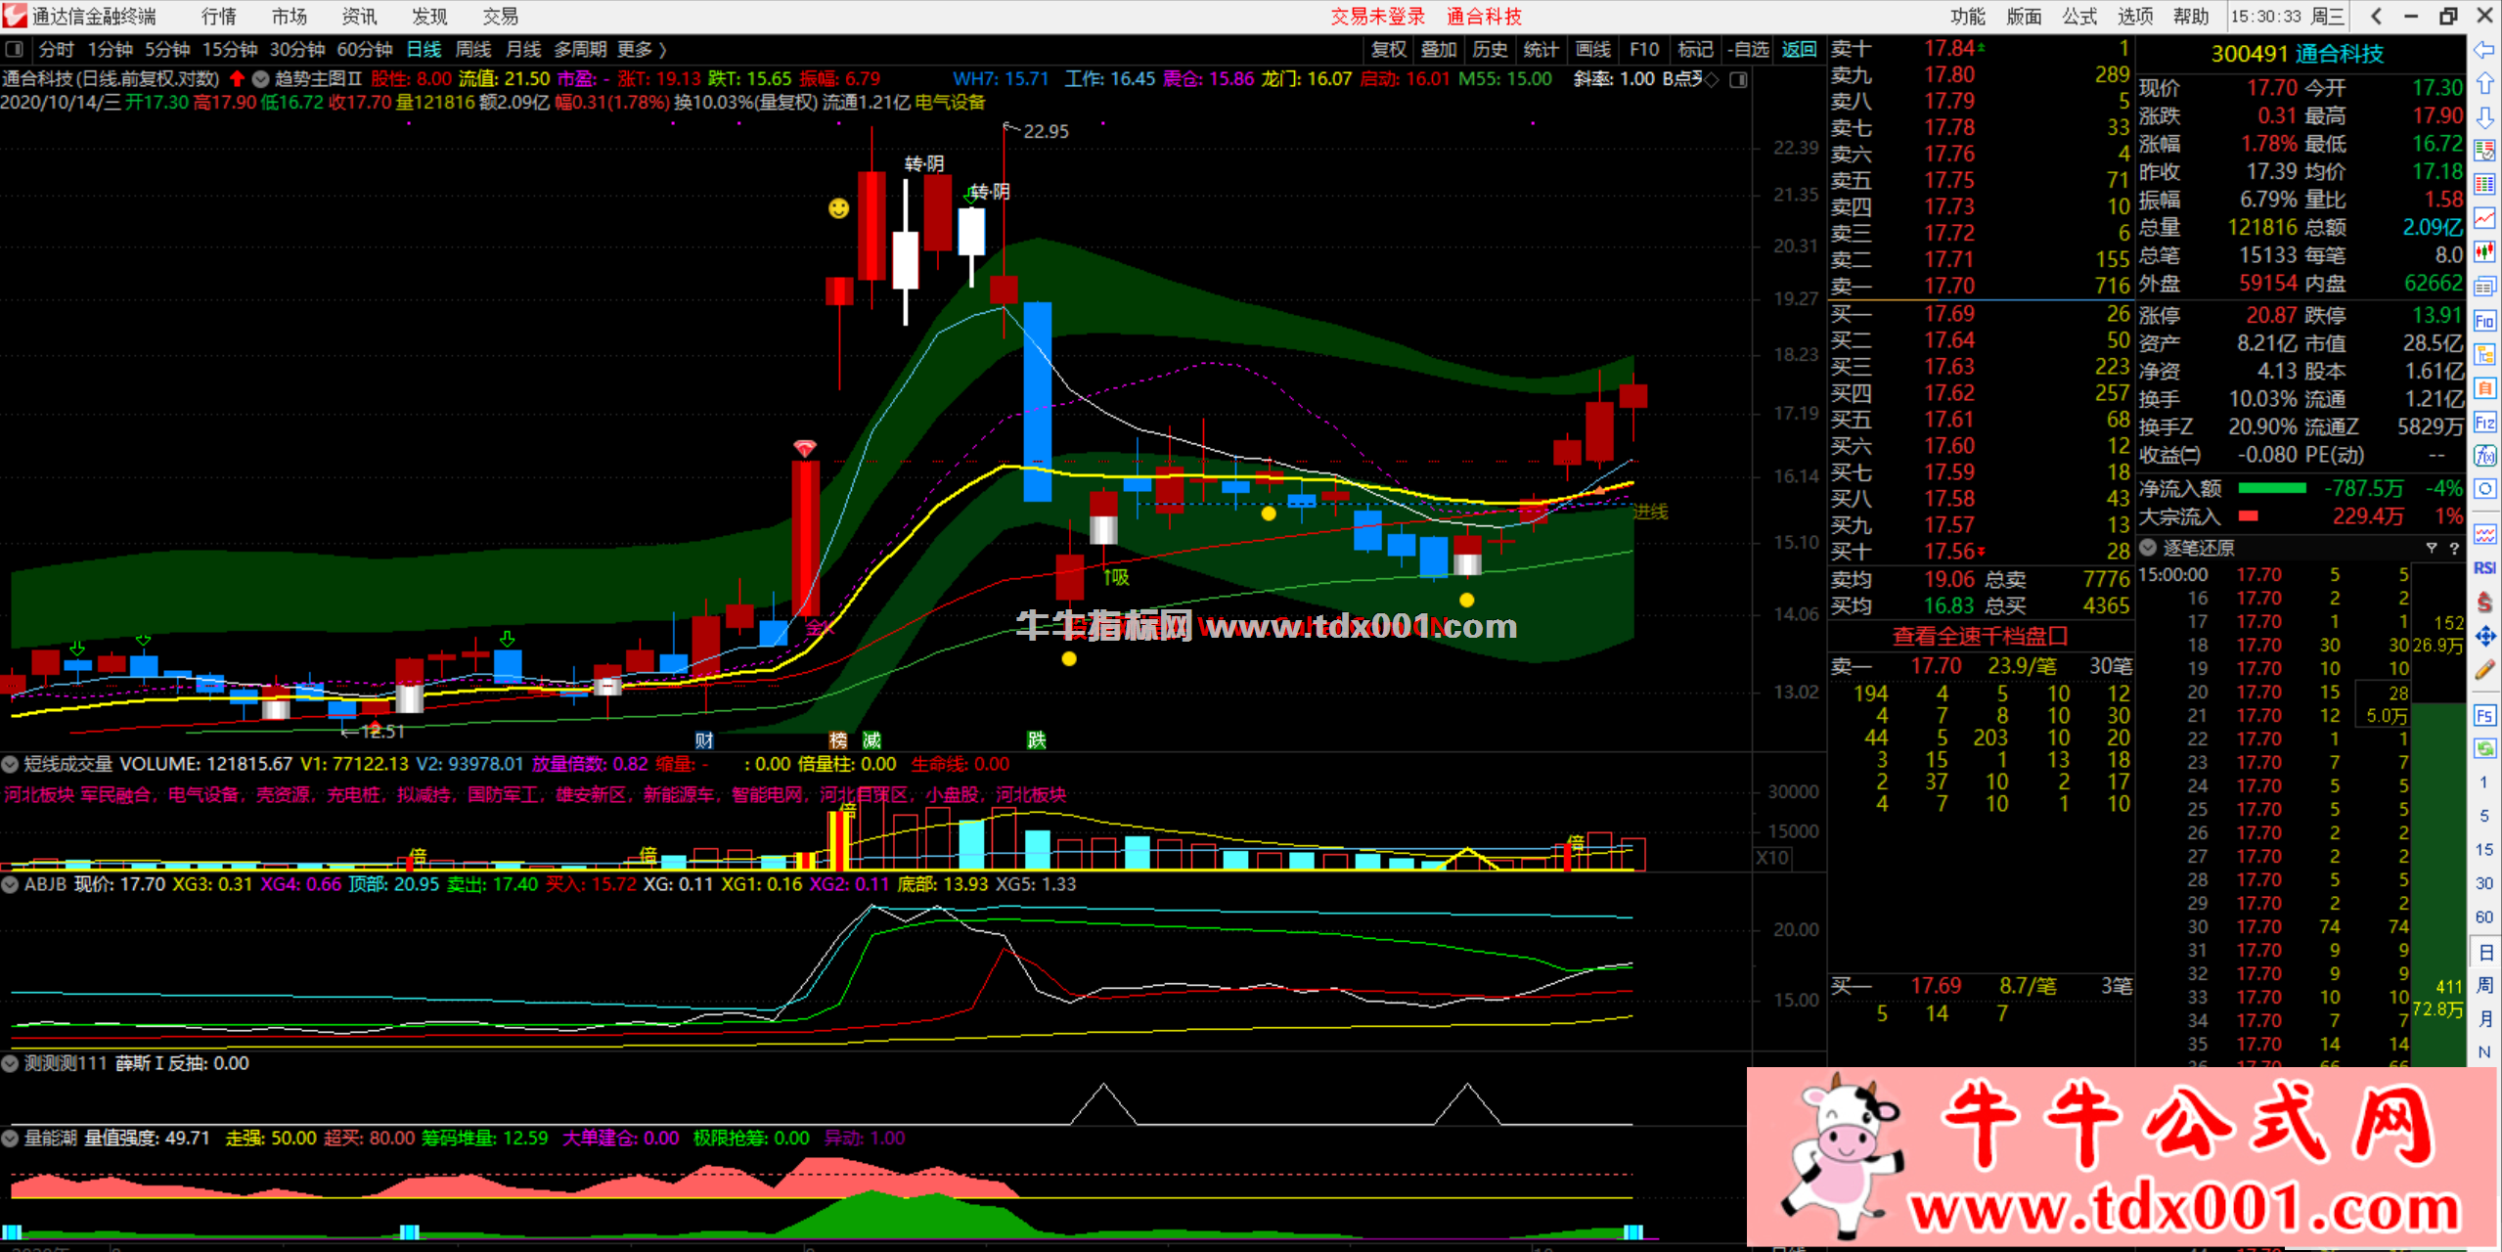The width and height of the screenshot is (2502, 1252).
Task: Click the 榜 marker on the timeline
Action: coord(838,740)
